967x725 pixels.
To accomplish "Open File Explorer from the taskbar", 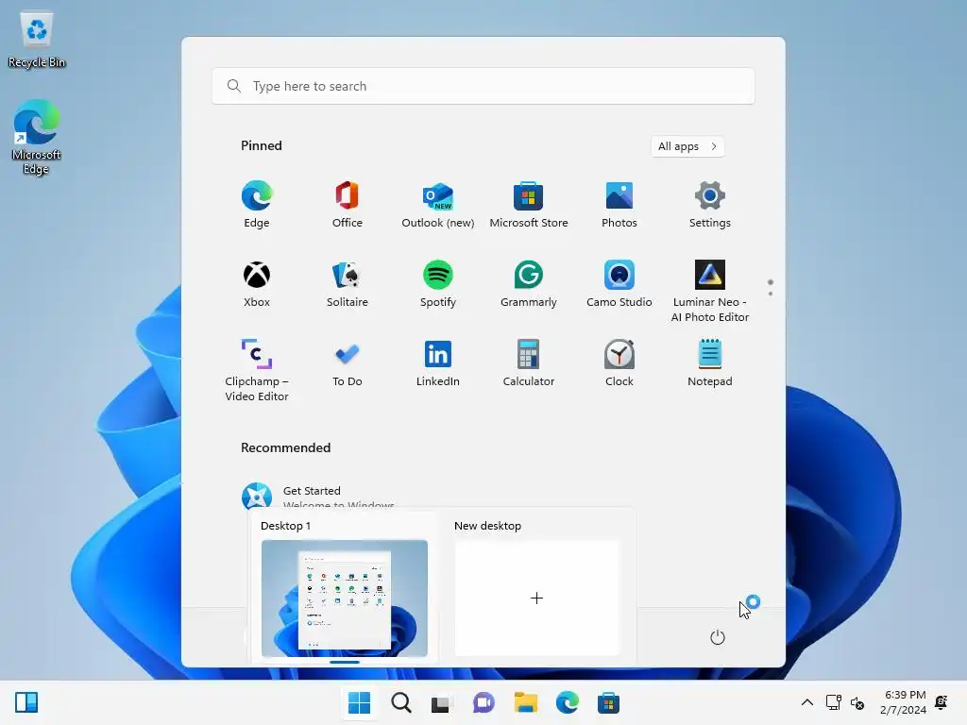I will click(x=525, y=702).
